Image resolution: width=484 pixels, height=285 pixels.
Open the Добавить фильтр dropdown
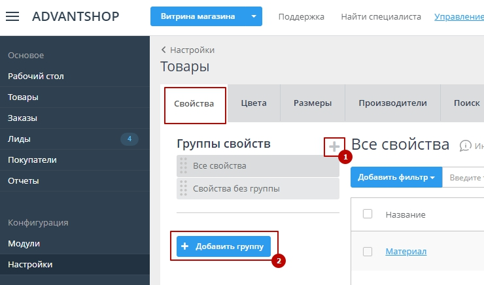(396, 177)
